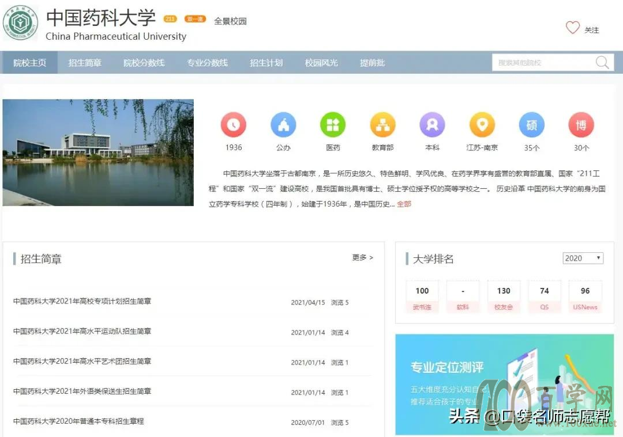
Task: Click the USNews ranking card showing 96
Action: coord(586,297)
